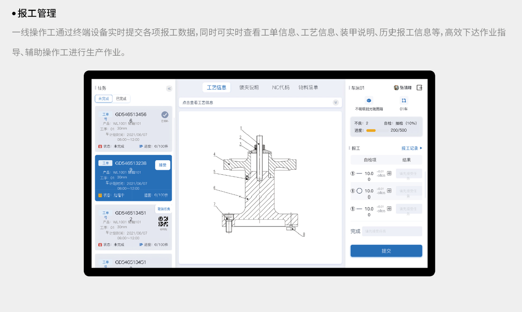522x312 pixels.
Task: Expand the 点击查看工艺信息 dropdown chevron
Action: (336, 102)
